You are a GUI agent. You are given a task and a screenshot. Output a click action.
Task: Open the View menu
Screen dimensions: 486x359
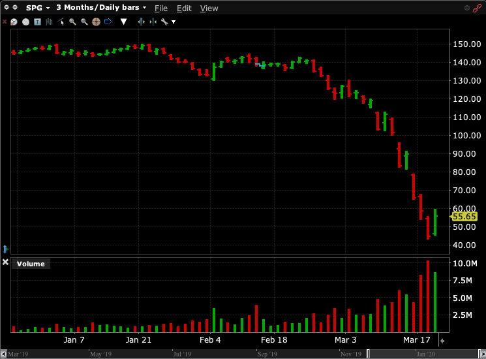(x=209, y=8)
